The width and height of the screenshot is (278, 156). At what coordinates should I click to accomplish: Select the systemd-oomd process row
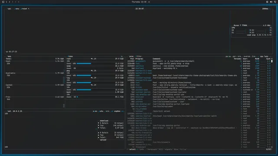point(199,90)
